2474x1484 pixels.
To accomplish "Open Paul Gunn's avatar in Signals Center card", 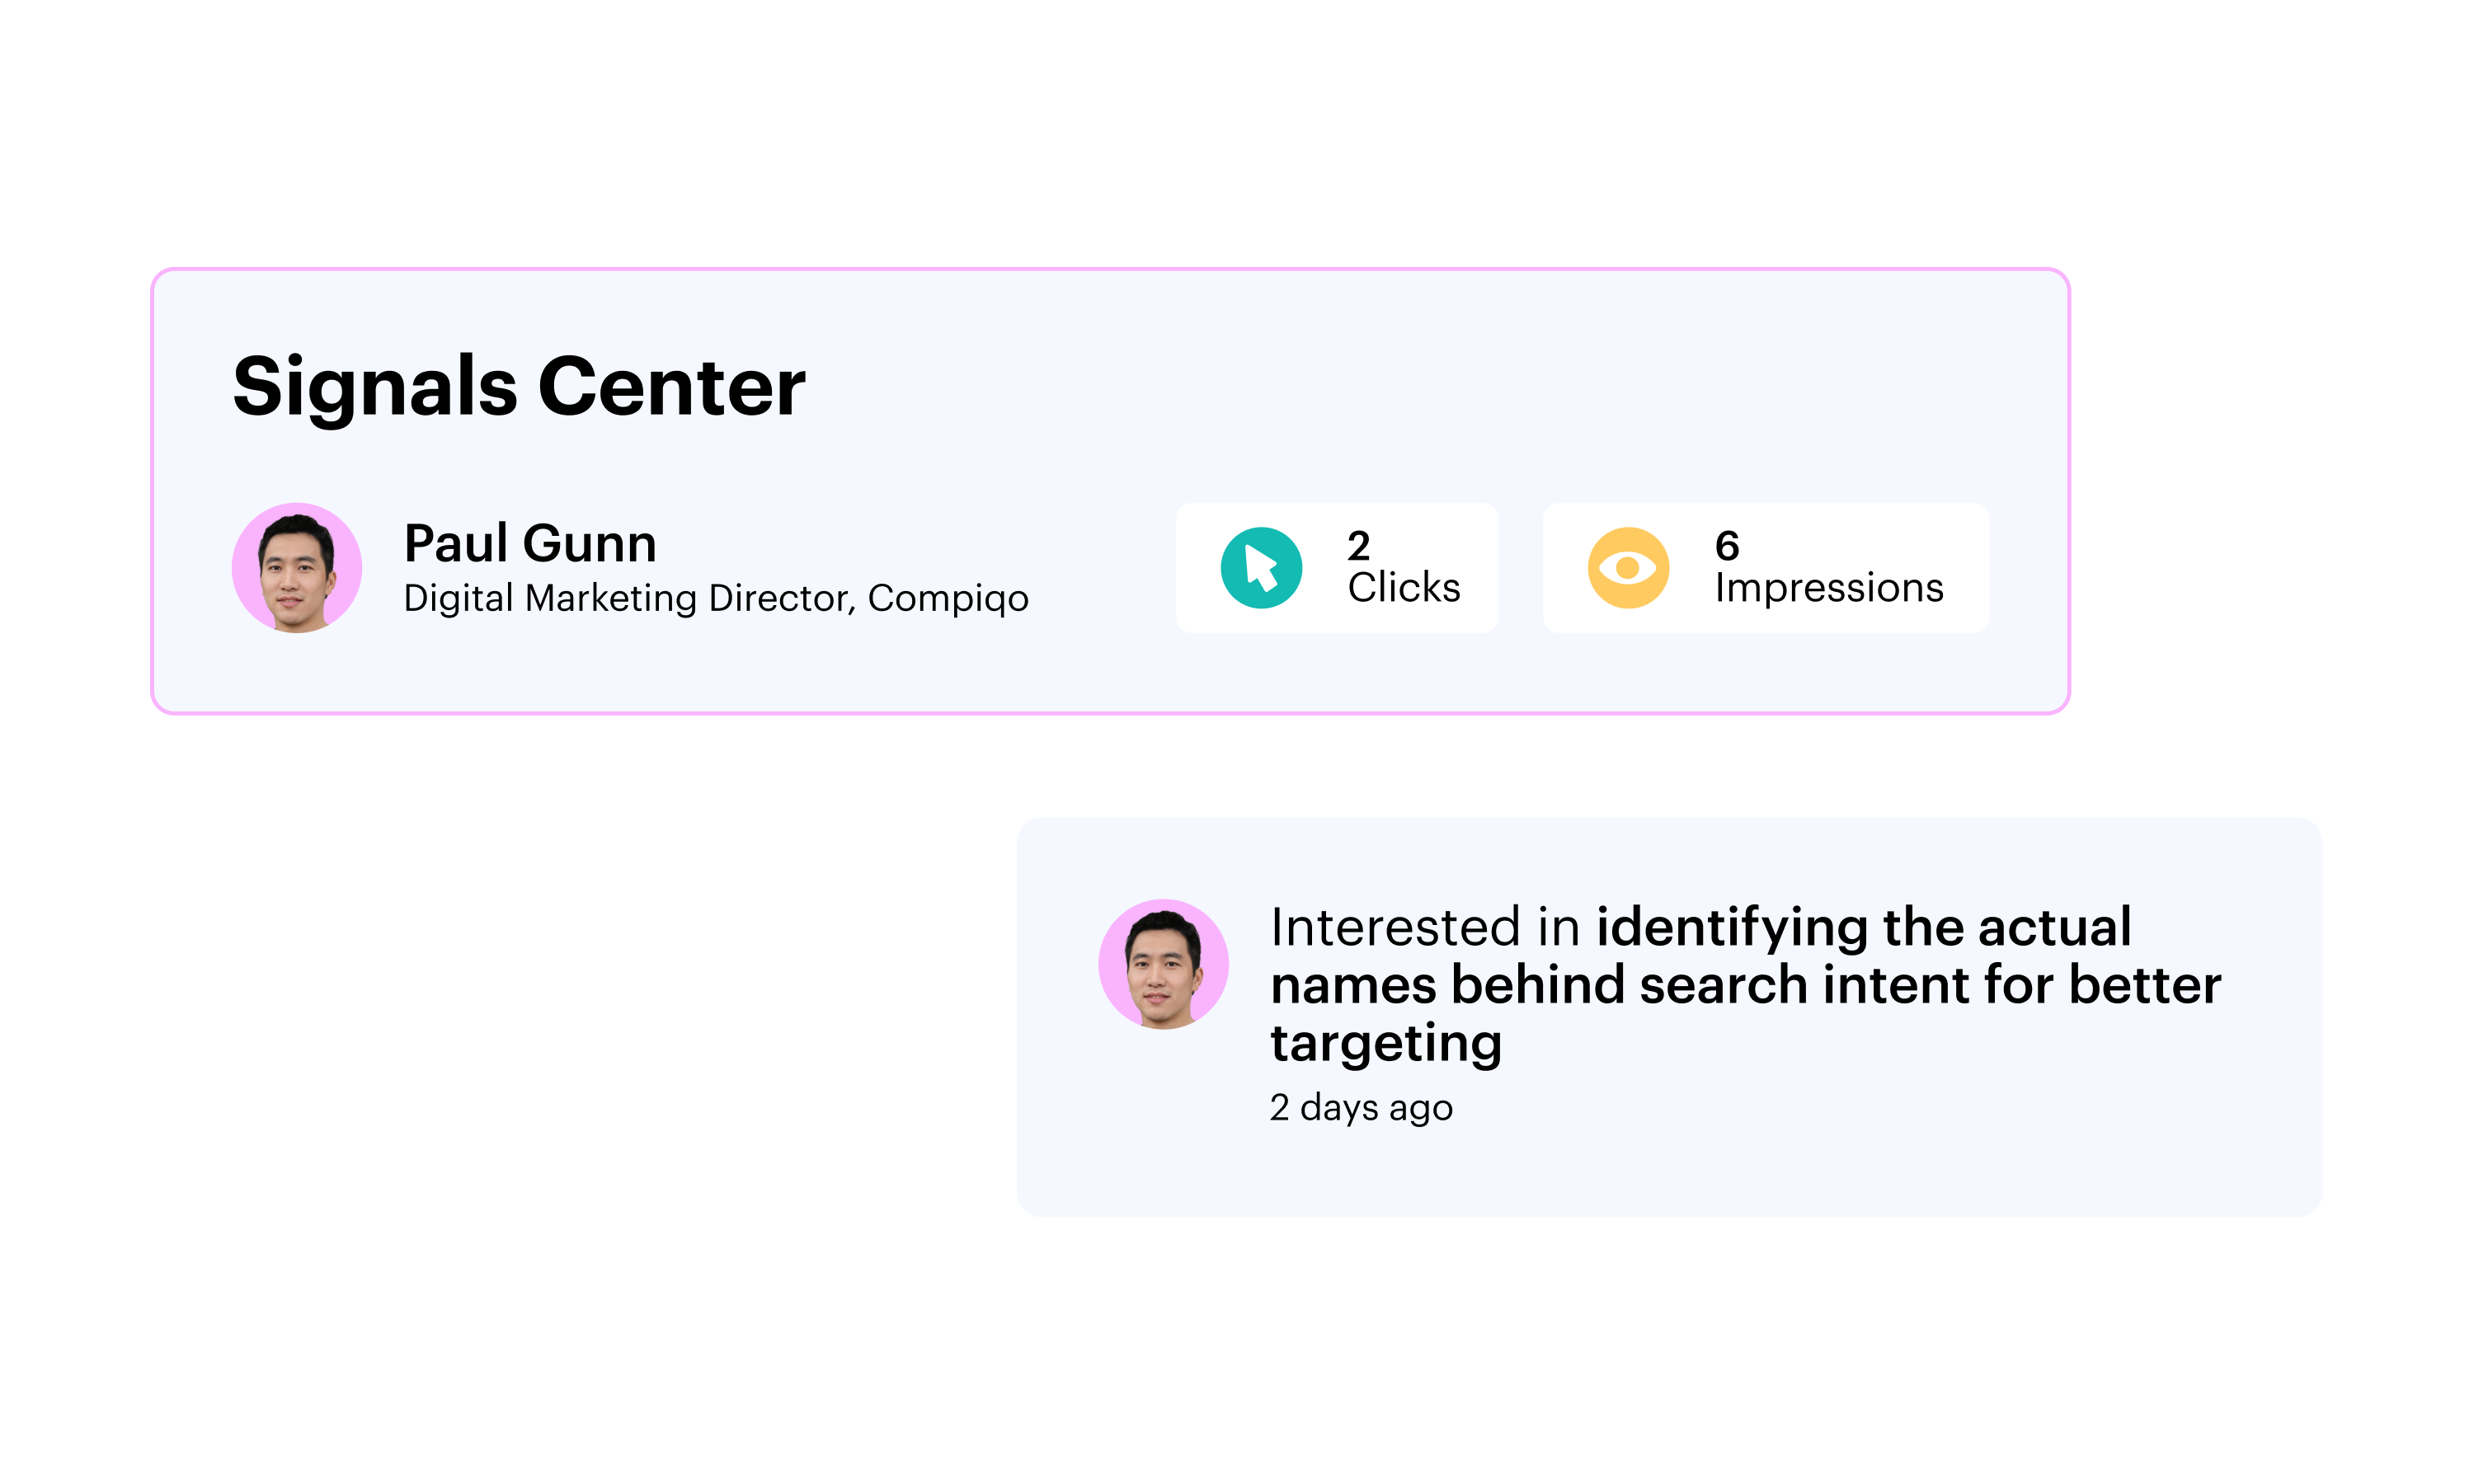I will 297,568.
